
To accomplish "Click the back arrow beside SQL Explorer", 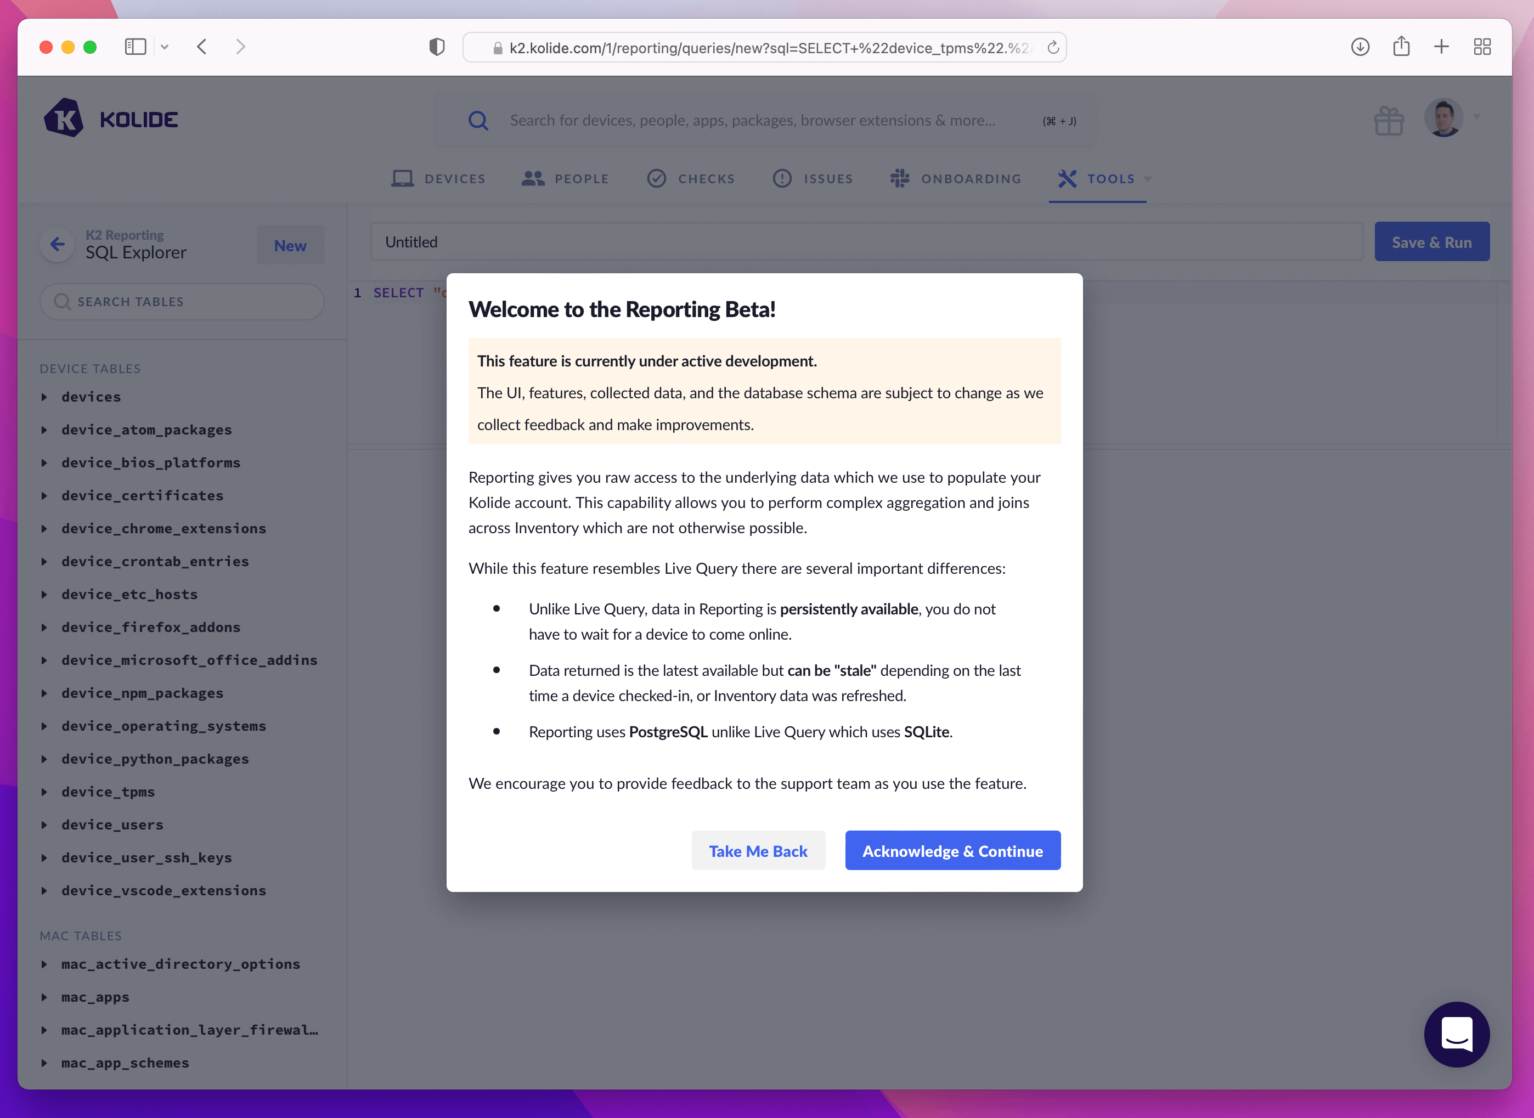I will click(x=58, y=244).
